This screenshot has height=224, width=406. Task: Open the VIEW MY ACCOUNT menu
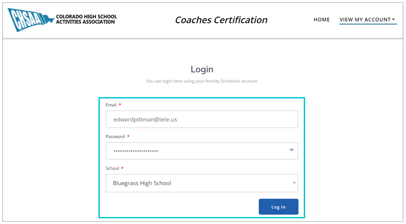[x=365, y=20]
